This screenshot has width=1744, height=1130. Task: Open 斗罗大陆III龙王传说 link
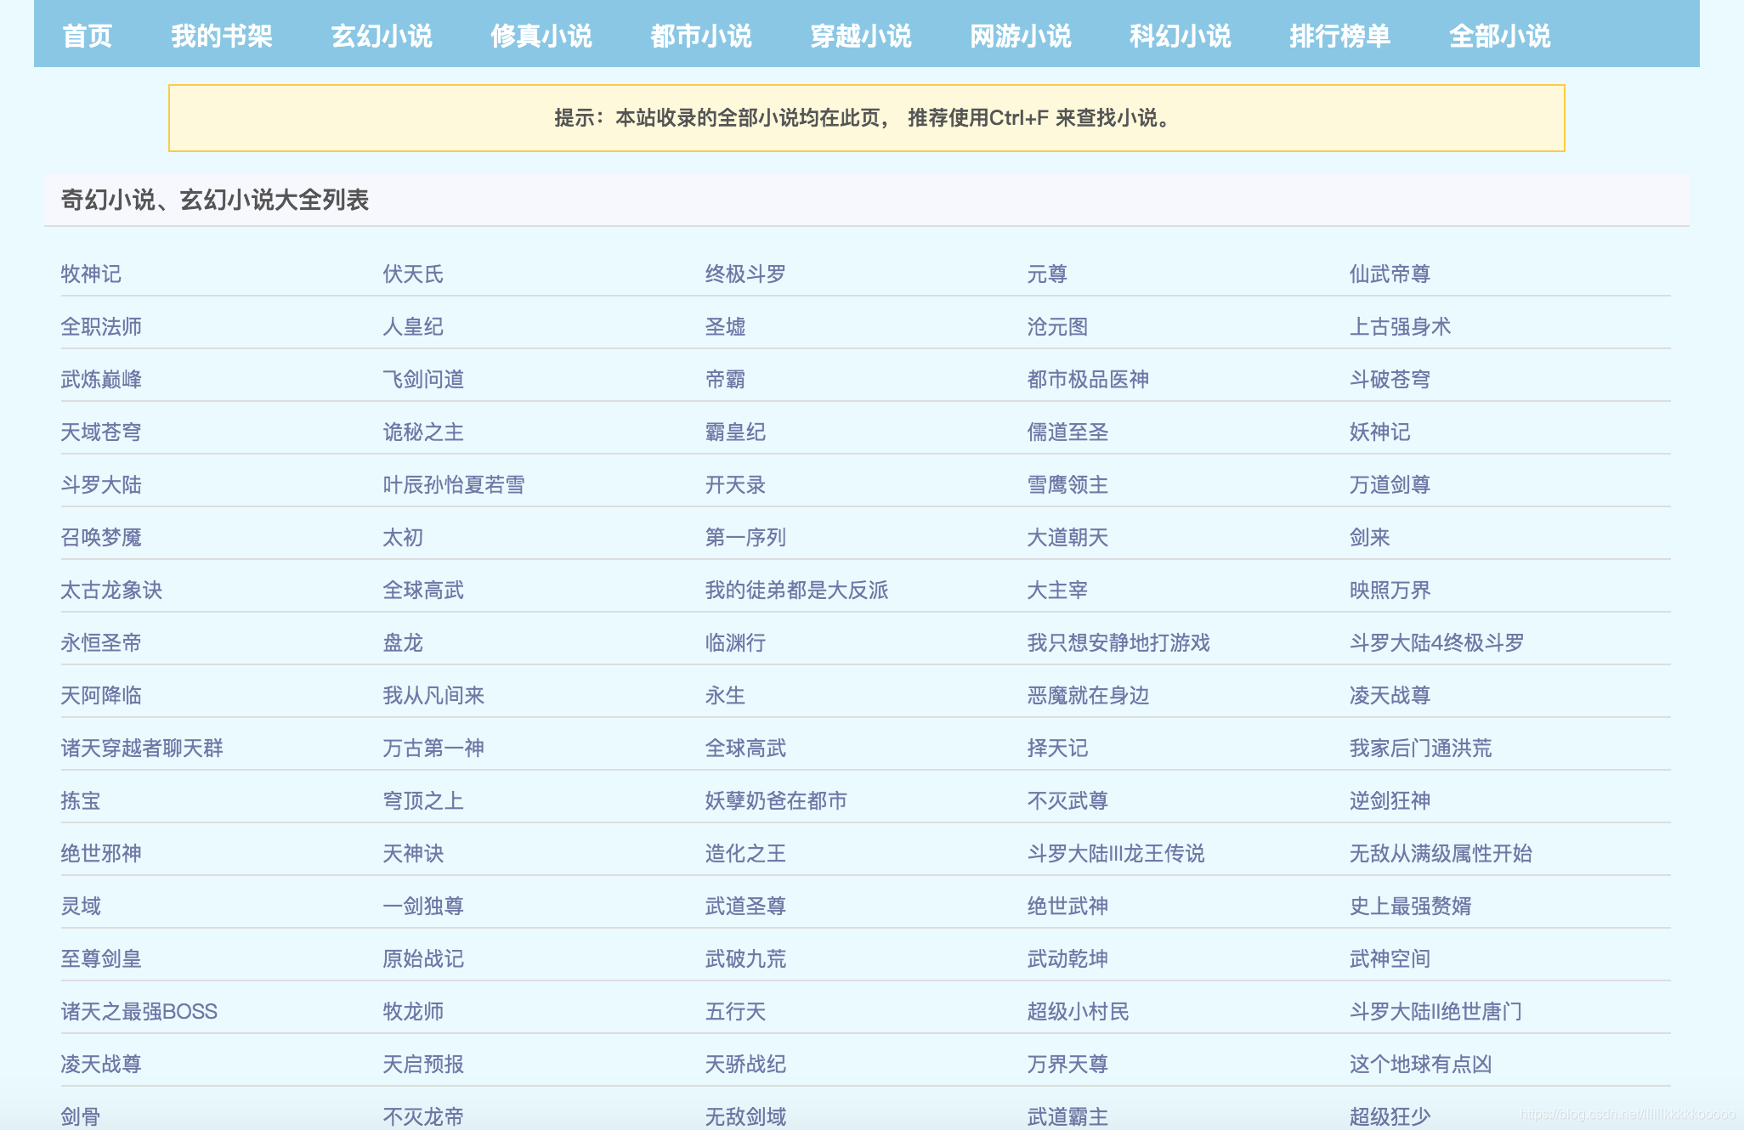point(1116,853)
